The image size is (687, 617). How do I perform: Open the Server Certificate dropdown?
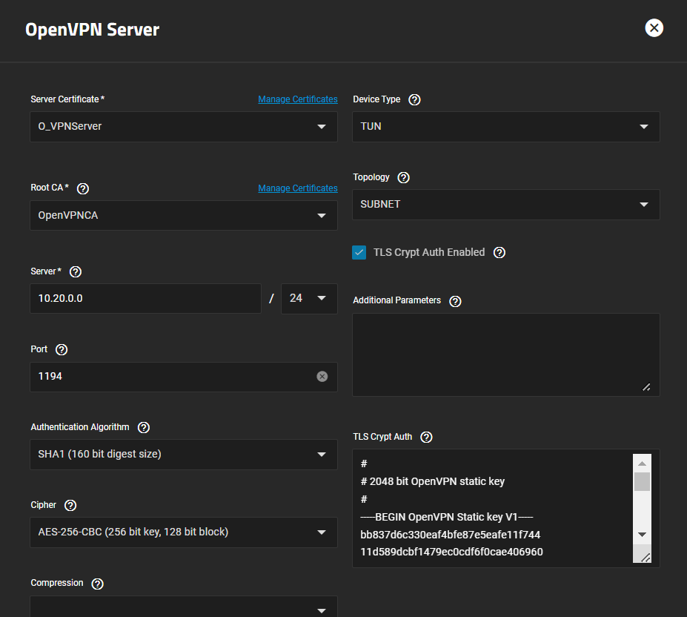click(183, 127)
